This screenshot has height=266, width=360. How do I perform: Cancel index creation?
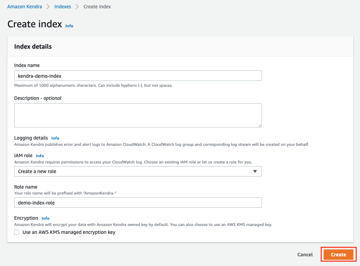(x=305, y=255)
